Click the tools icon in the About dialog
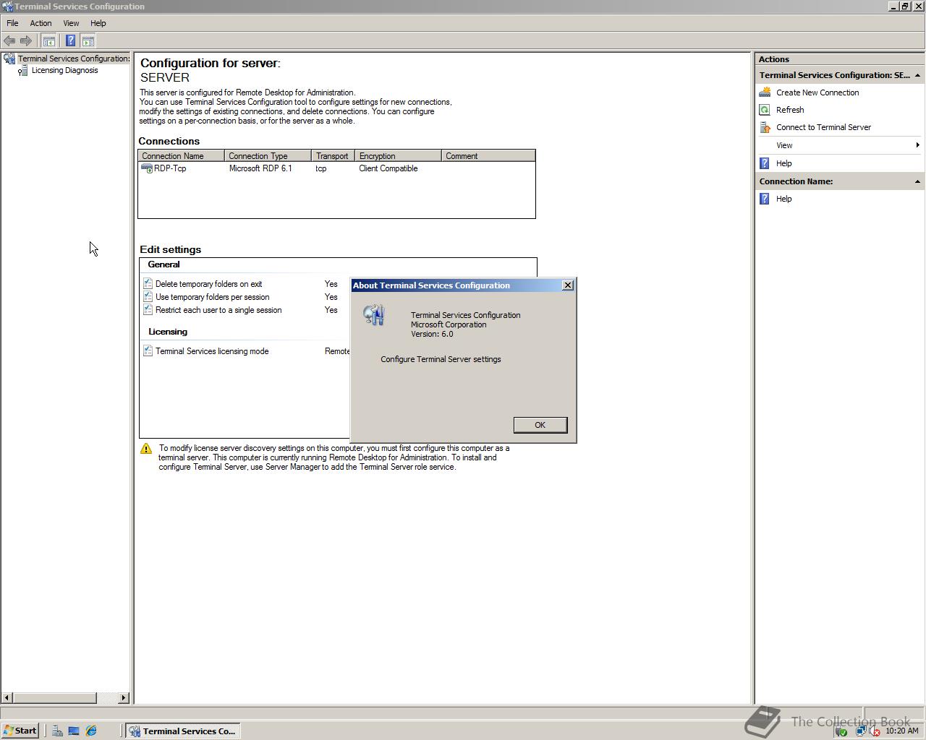The image size is (926, 740). [x=374, y=314]
